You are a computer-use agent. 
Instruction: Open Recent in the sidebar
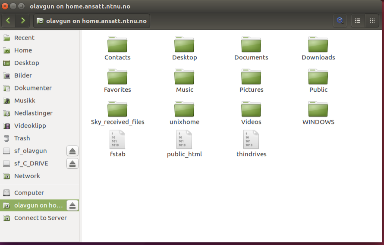coord(39,37)
